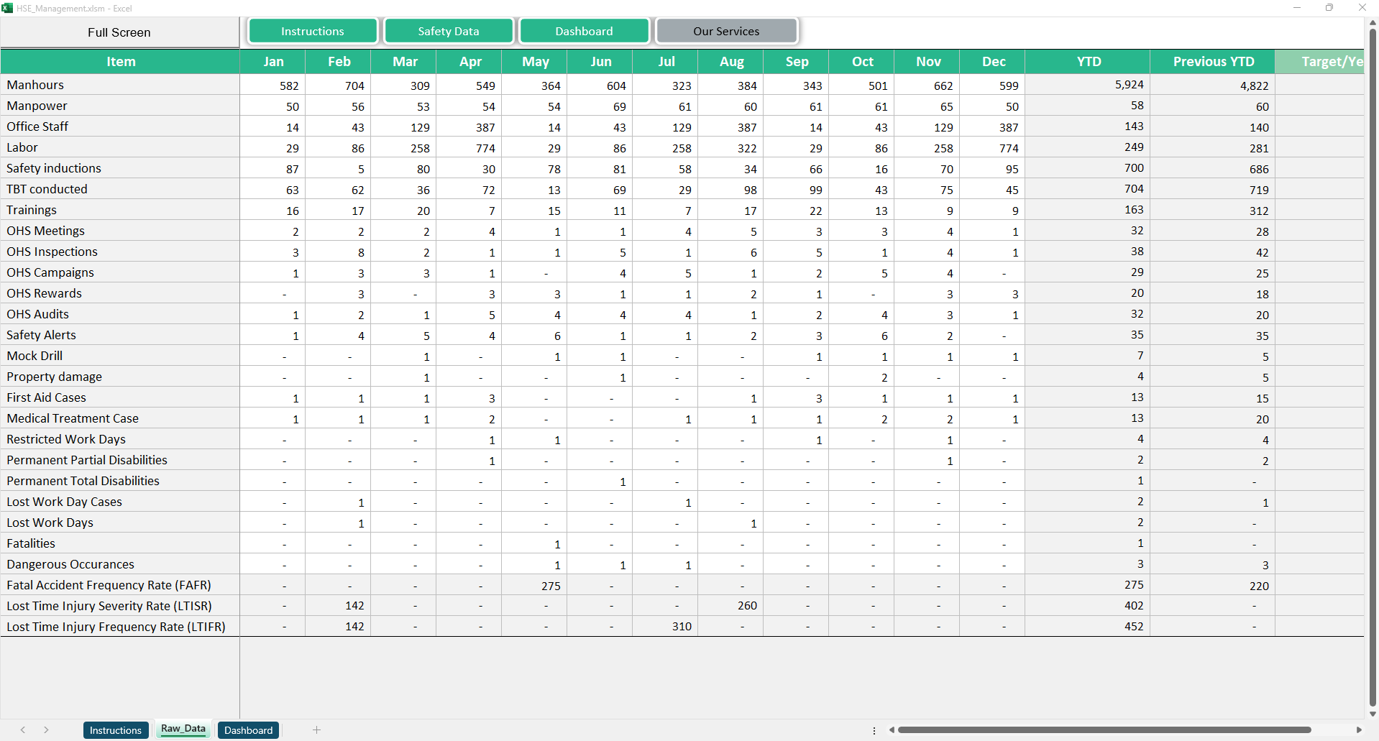Toggle Full Screen mode
The height and width of the screenshot is (741, 1379).
tap(119, 33)
